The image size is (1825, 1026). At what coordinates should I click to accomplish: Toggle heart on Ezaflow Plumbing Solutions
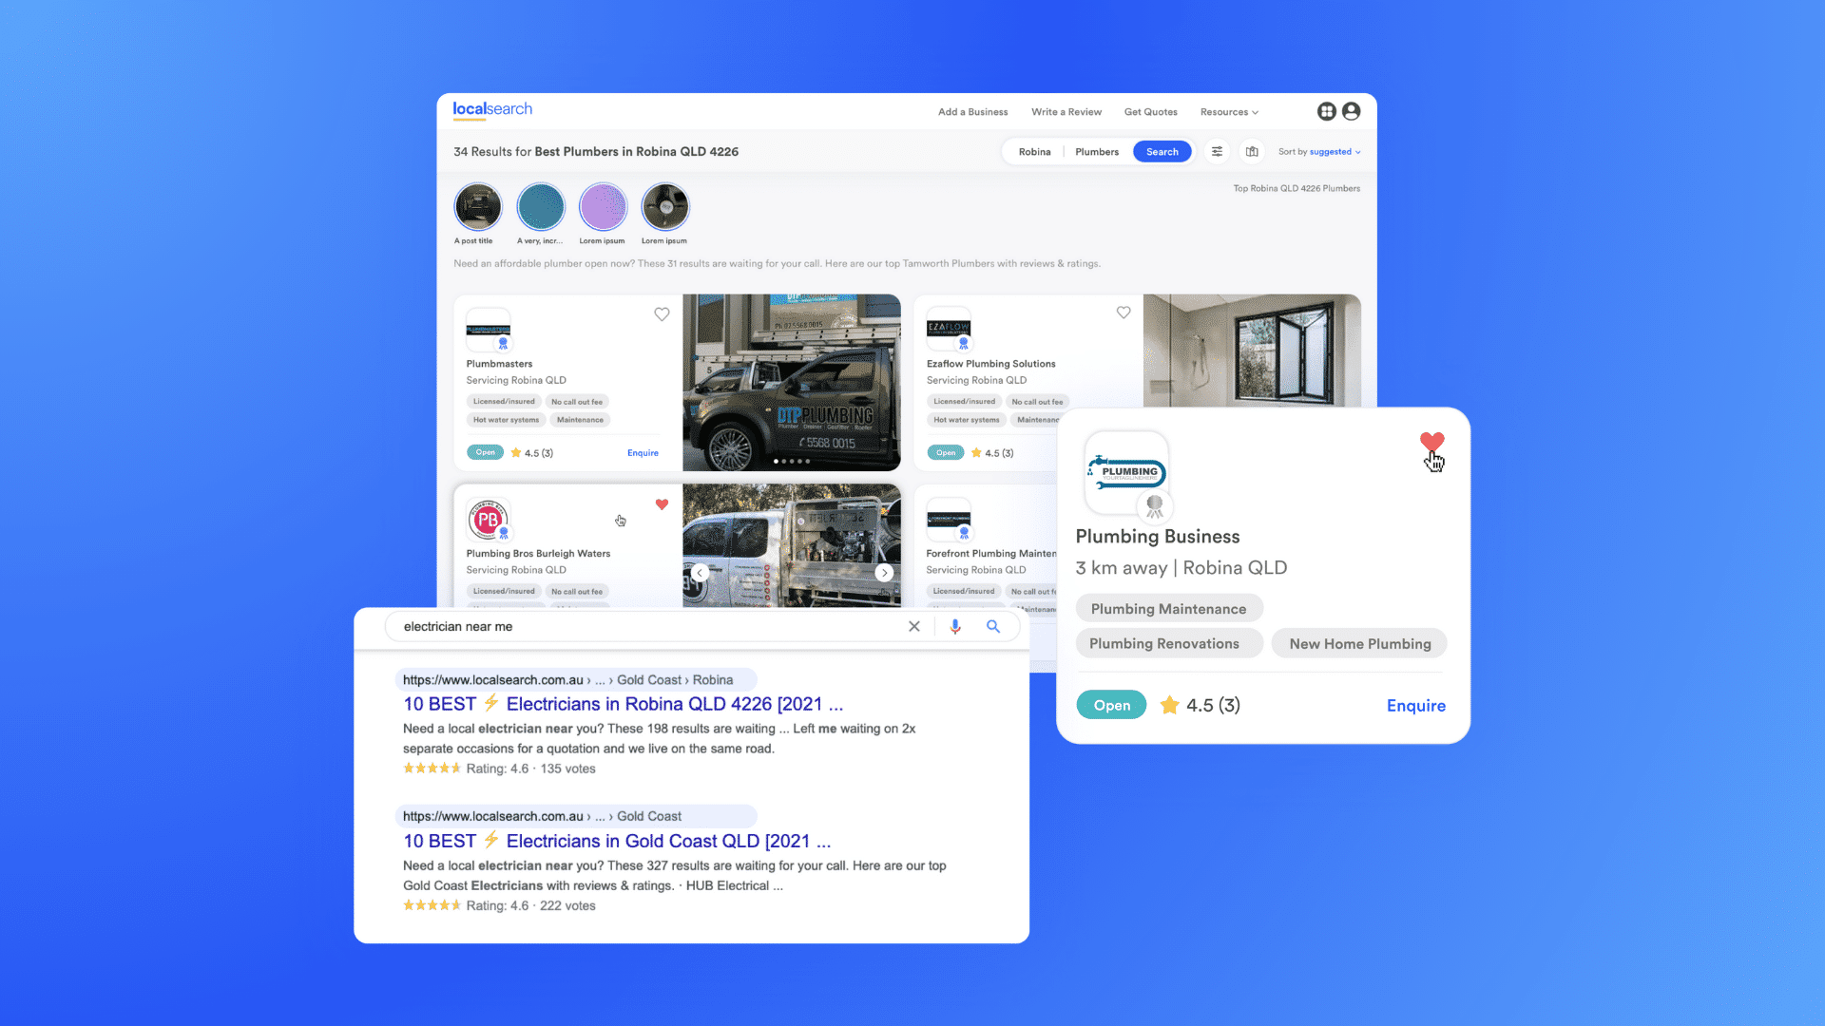[x=1124, y=313]
